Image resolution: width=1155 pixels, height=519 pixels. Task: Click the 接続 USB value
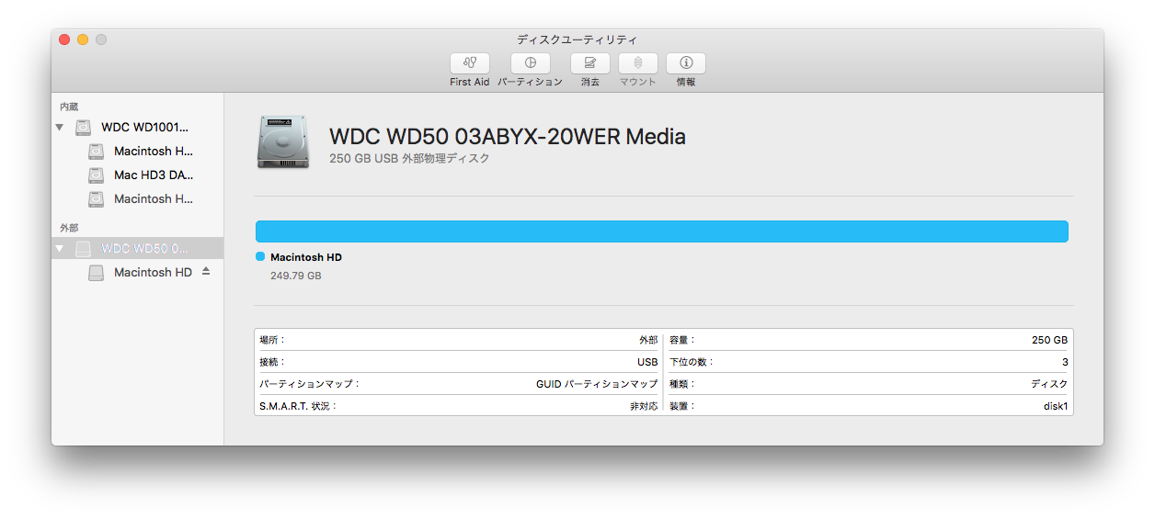(x=647, y=362)
